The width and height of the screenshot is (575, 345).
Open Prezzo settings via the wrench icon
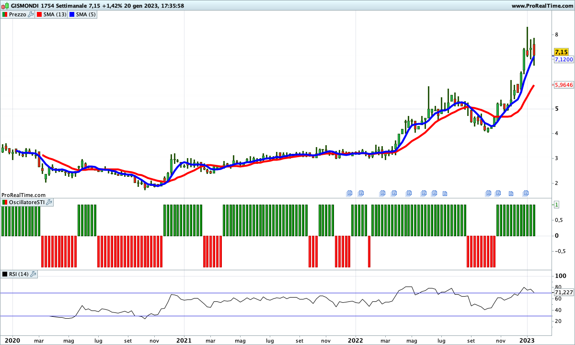click(x=31, y=14)
